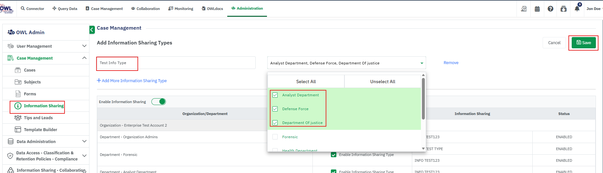This screenshot has width=603, height=173.
Task: Open the calendar icon in header
Action: 537,9
